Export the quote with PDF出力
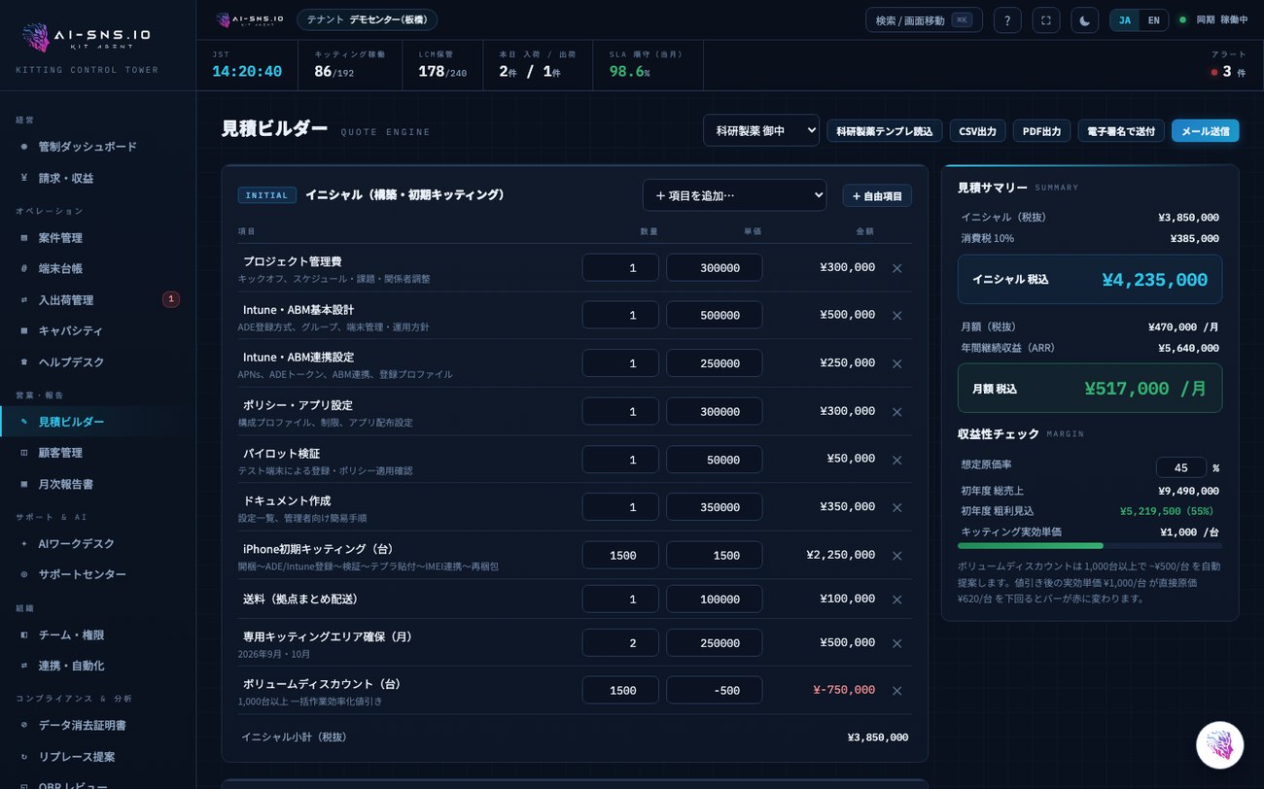The width and height of the screenshot is (1264, 789). [x=1042, y=131]
